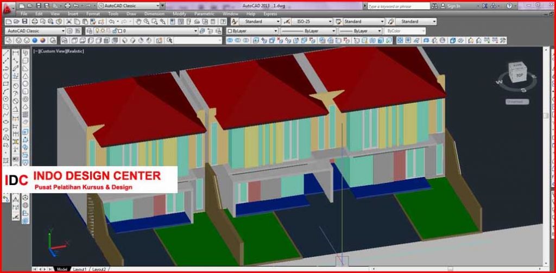Click the Text Style icon
Image resolution: width=556 pixels, height=273 pixels.
pos(234,21)
